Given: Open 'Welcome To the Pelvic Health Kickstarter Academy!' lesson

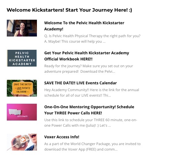Looking at the screenshot, I should click(x=84, y=26).
